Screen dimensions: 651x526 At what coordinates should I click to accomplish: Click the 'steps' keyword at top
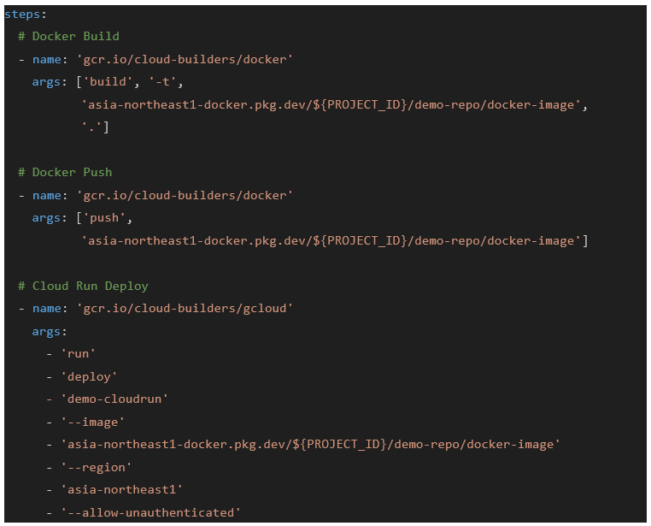22,15
